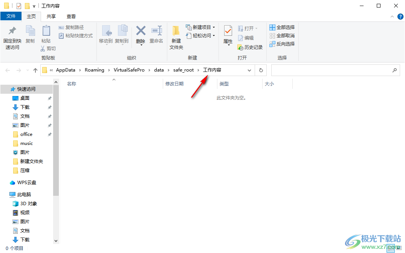Screen dimensions: 405x253
Task: Open Customize Quick Access Toolbar dropdown
Action: tap(34, 6)
